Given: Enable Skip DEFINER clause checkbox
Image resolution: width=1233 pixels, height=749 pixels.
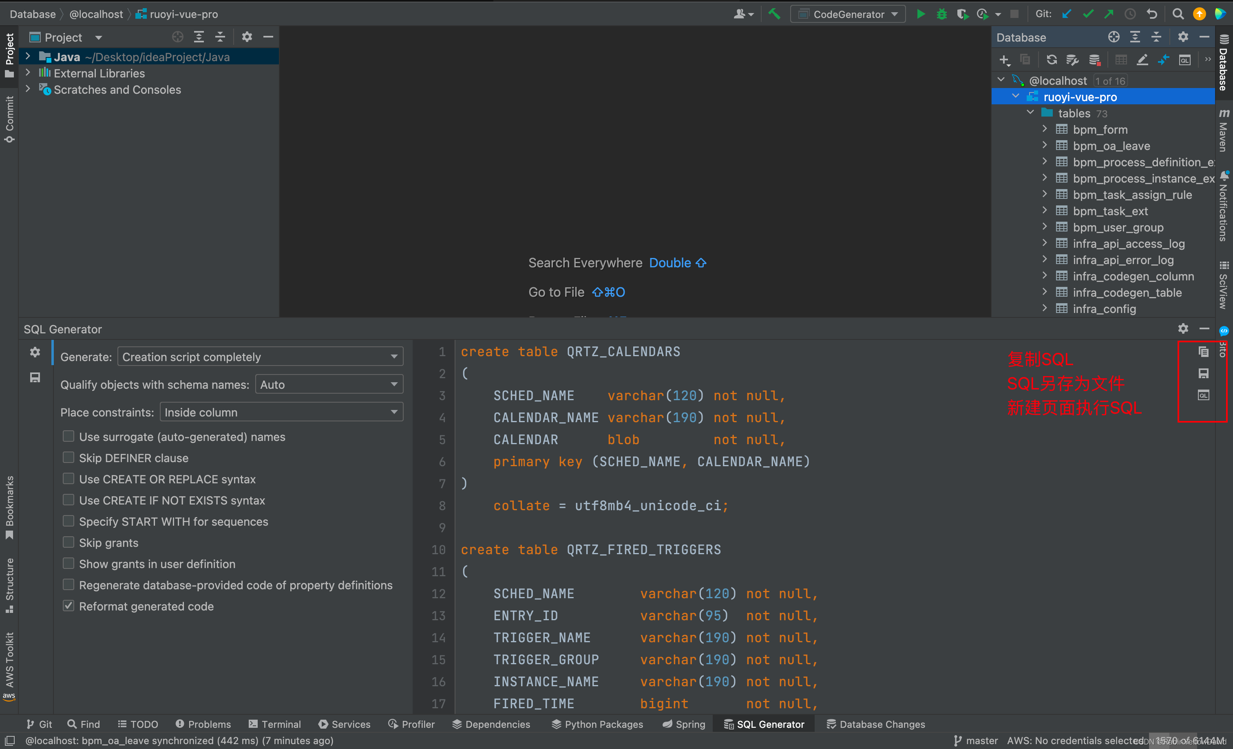Looking at the screenshot, I should click(x=68, y=458).
